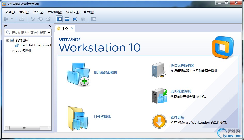This screenshot has height=140, width=244.
Task: Click the 软件更新 link
Action: 177,117
